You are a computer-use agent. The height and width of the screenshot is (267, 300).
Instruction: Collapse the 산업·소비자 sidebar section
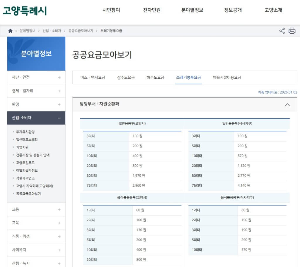coord(36,118)
